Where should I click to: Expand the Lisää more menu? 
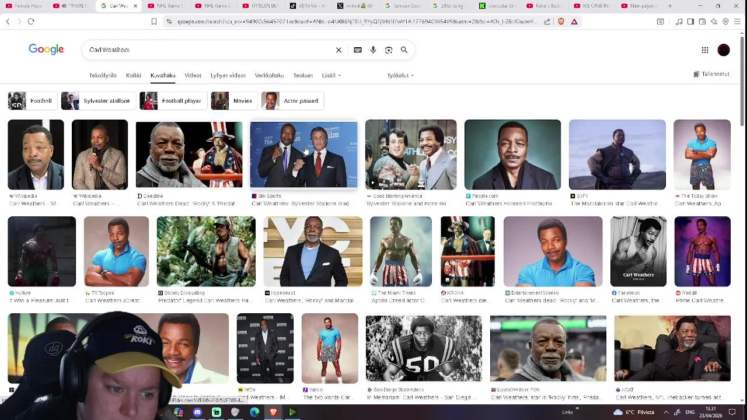pos(331,75)
